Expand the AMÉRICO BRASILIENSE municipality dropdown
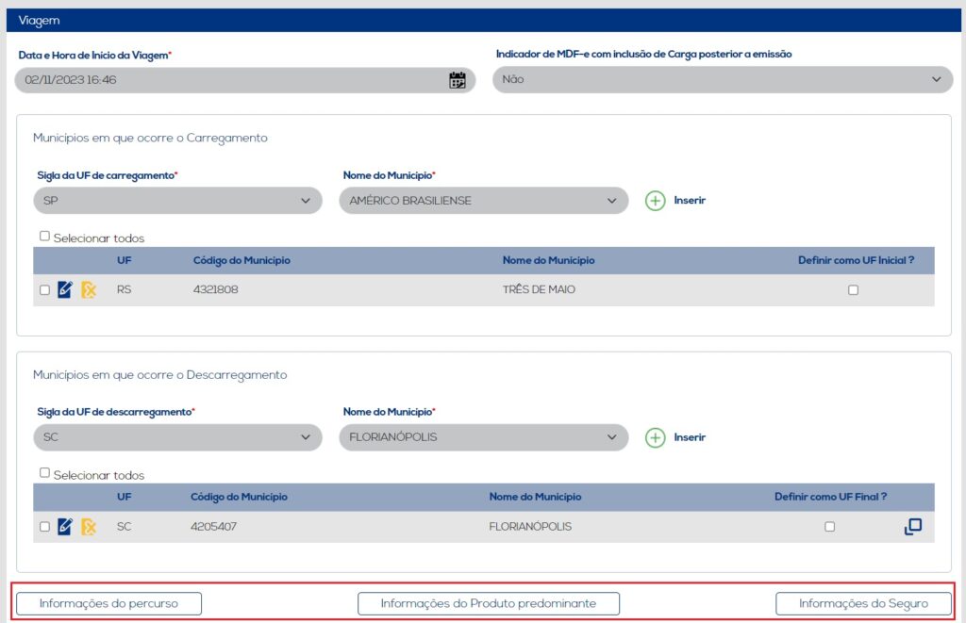This screenshot has height=623, width=966. [483, 201]
